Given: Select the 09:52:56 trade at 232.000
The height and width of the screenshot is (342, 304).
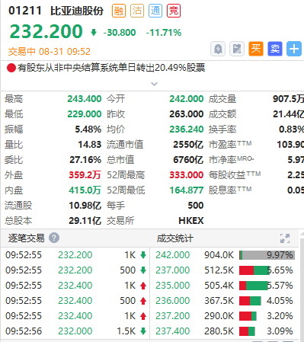Looking at the screenshot, I should 75,331.
